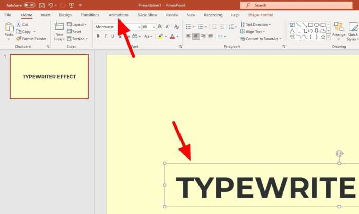359x214 pixels.
Task: Save the presentation with the floppy disk icon
Action: 42,5
